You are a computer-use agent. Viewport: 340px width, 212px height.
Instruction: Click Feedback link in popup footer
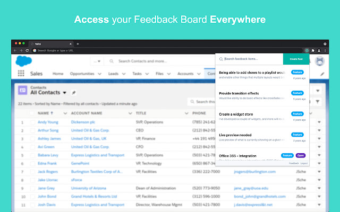[294, 163]
